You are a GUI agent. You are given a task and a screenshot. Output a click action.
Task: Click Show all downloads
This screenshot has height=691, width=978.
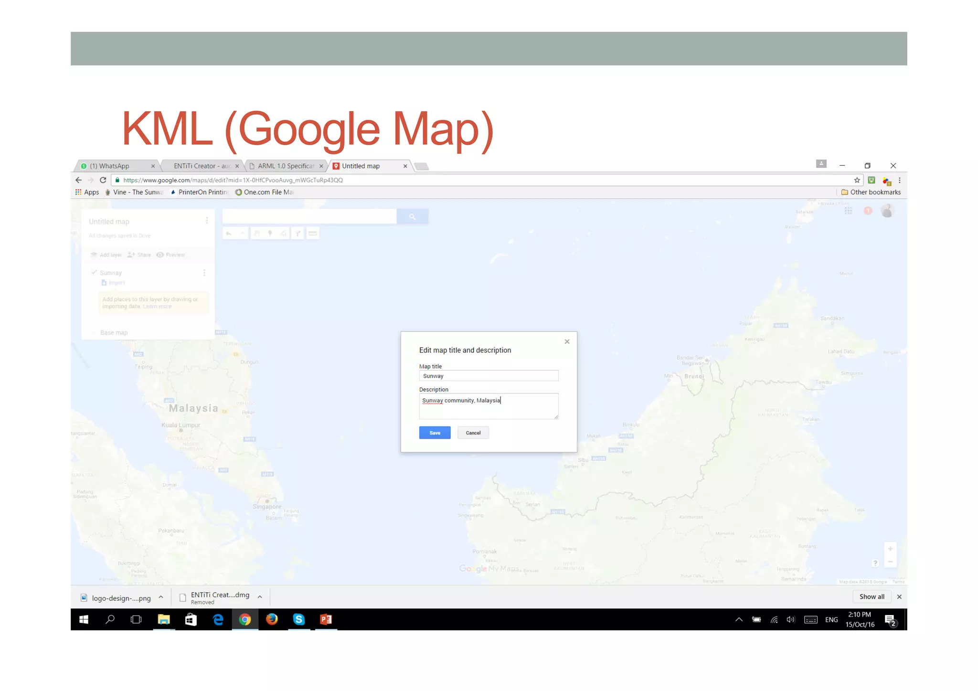pyautogui.click(x=872, y=596)
